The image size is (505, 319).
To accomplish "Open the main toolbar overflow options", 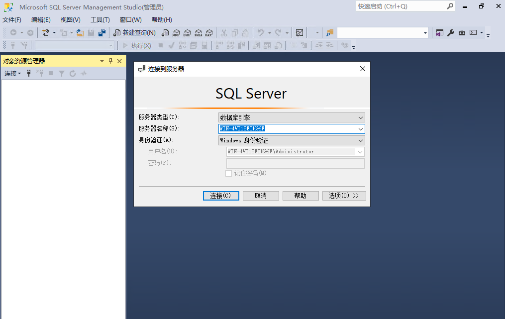I will pyautogui.click(x=488, y=35).
